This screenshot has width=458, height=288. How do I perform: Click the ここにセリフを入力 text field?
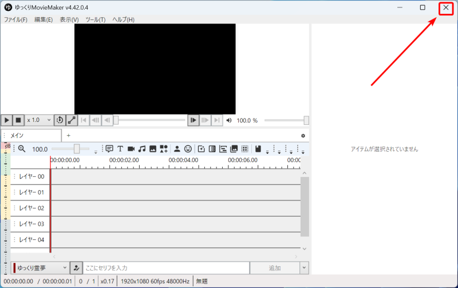(166, 268)
